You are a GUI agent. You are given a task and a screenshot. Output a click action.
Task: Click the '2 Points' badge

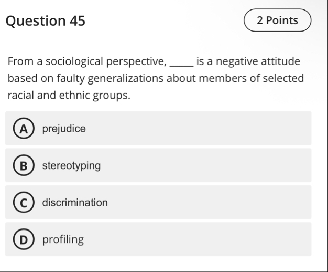[x=278, y=21]
